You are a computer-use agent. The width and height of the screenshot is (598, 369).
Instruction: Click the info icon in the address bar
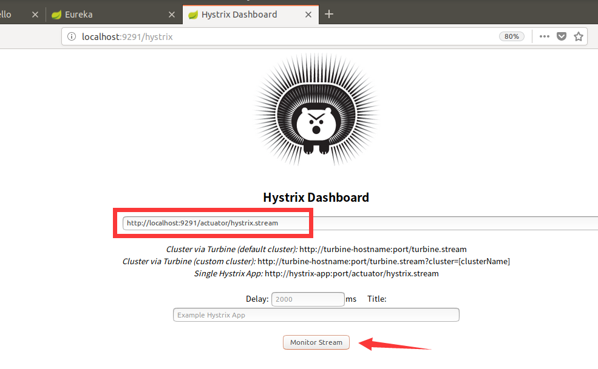pyautogui.click(x=72, y=36)
